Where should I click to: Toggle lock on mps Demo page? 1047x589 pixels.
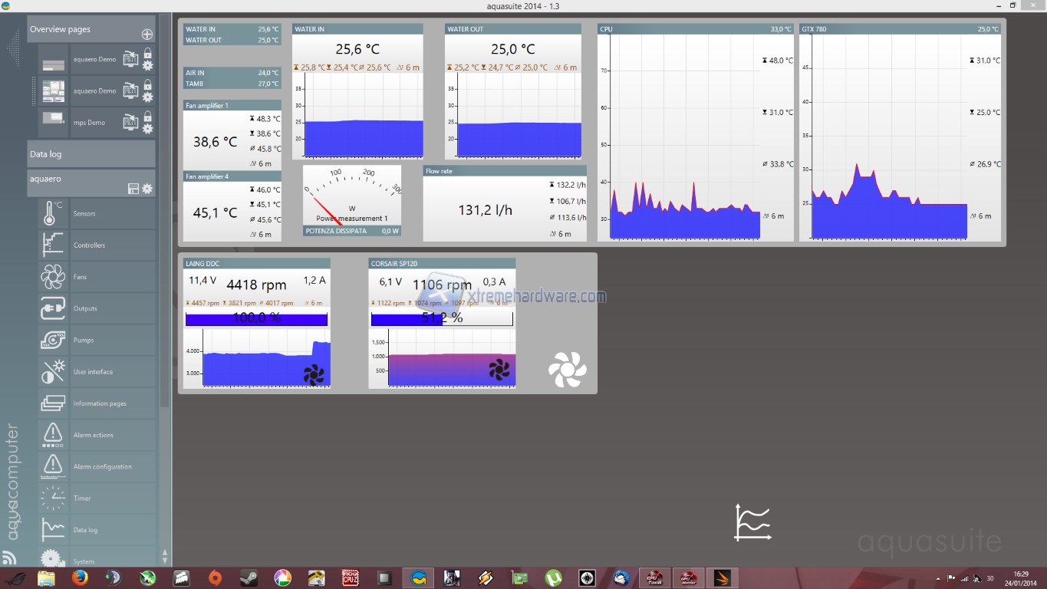click(147, 117)
